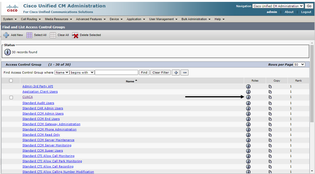This screenshot has height=174, width=315.
Task: Copy the Standard CCM Server Maintenance group
Action: click(270, 140)
